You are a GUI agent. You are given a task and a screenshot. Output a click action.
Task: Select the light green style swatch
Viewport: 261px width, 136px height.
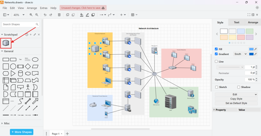250,31
